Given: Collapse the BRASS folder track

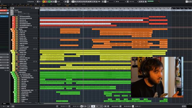Looking at the screenshot, I should pos(11,29).
